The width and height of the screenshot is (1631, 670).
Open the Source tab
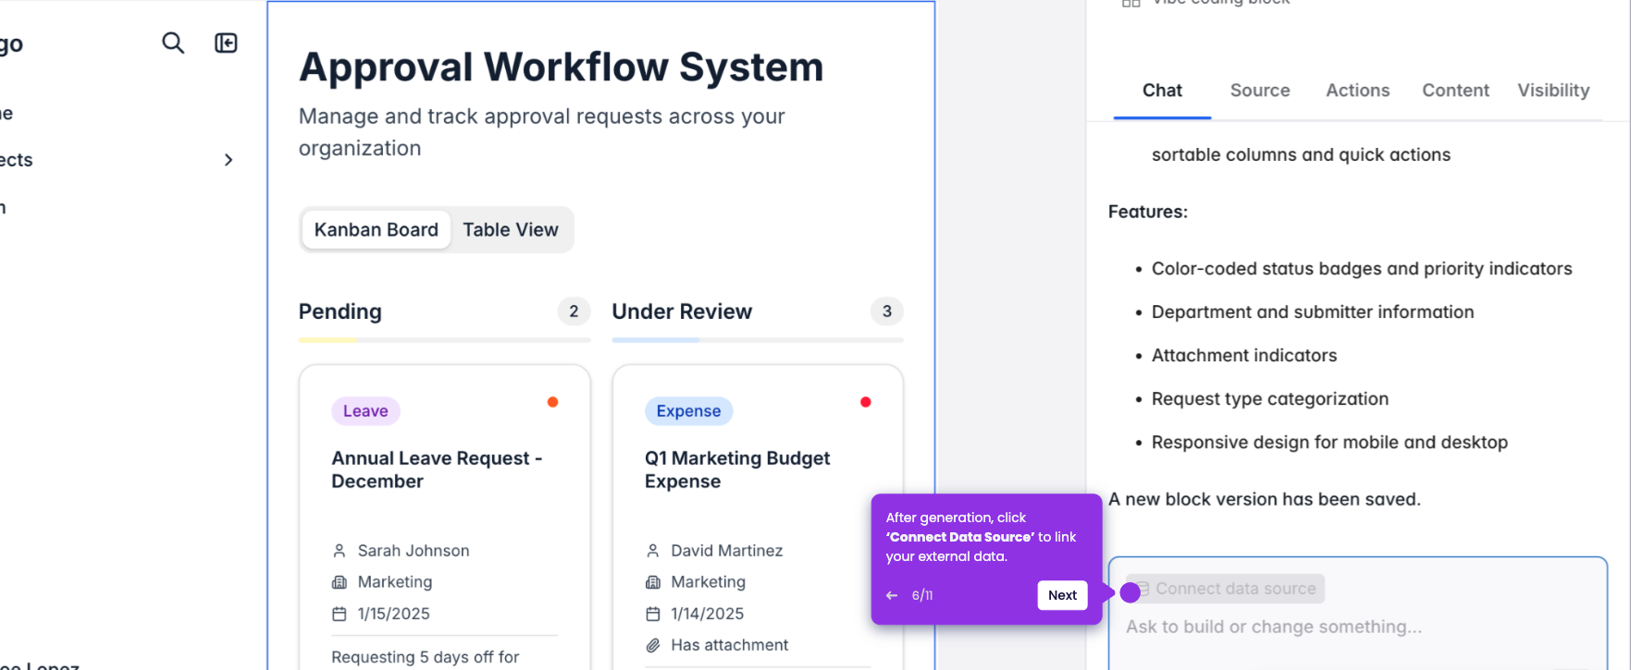coord(1260,91)
